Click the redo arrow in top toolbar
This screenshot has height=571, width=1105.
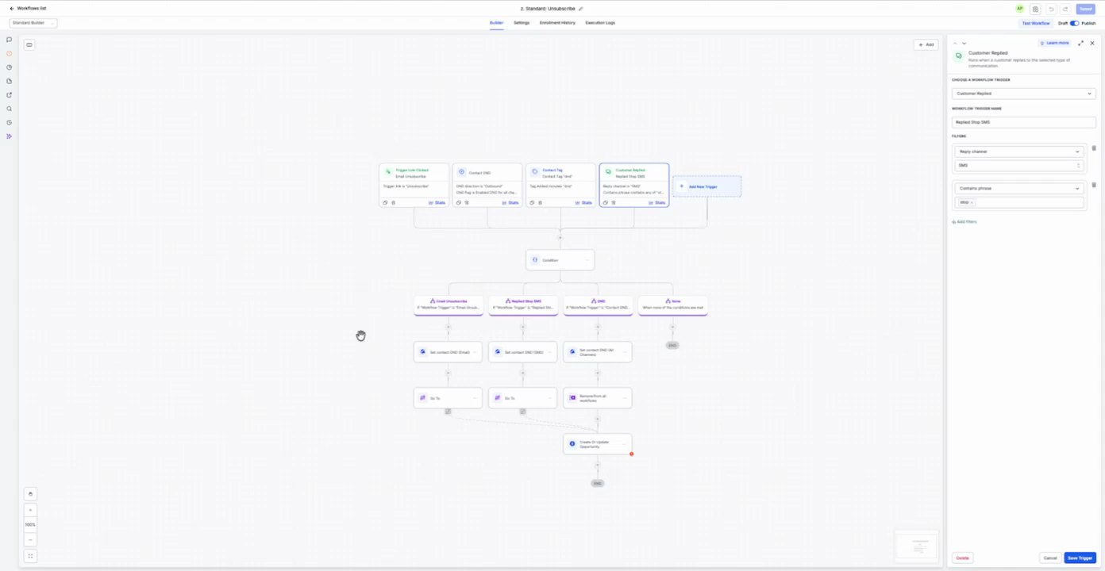click(1065, 9)
